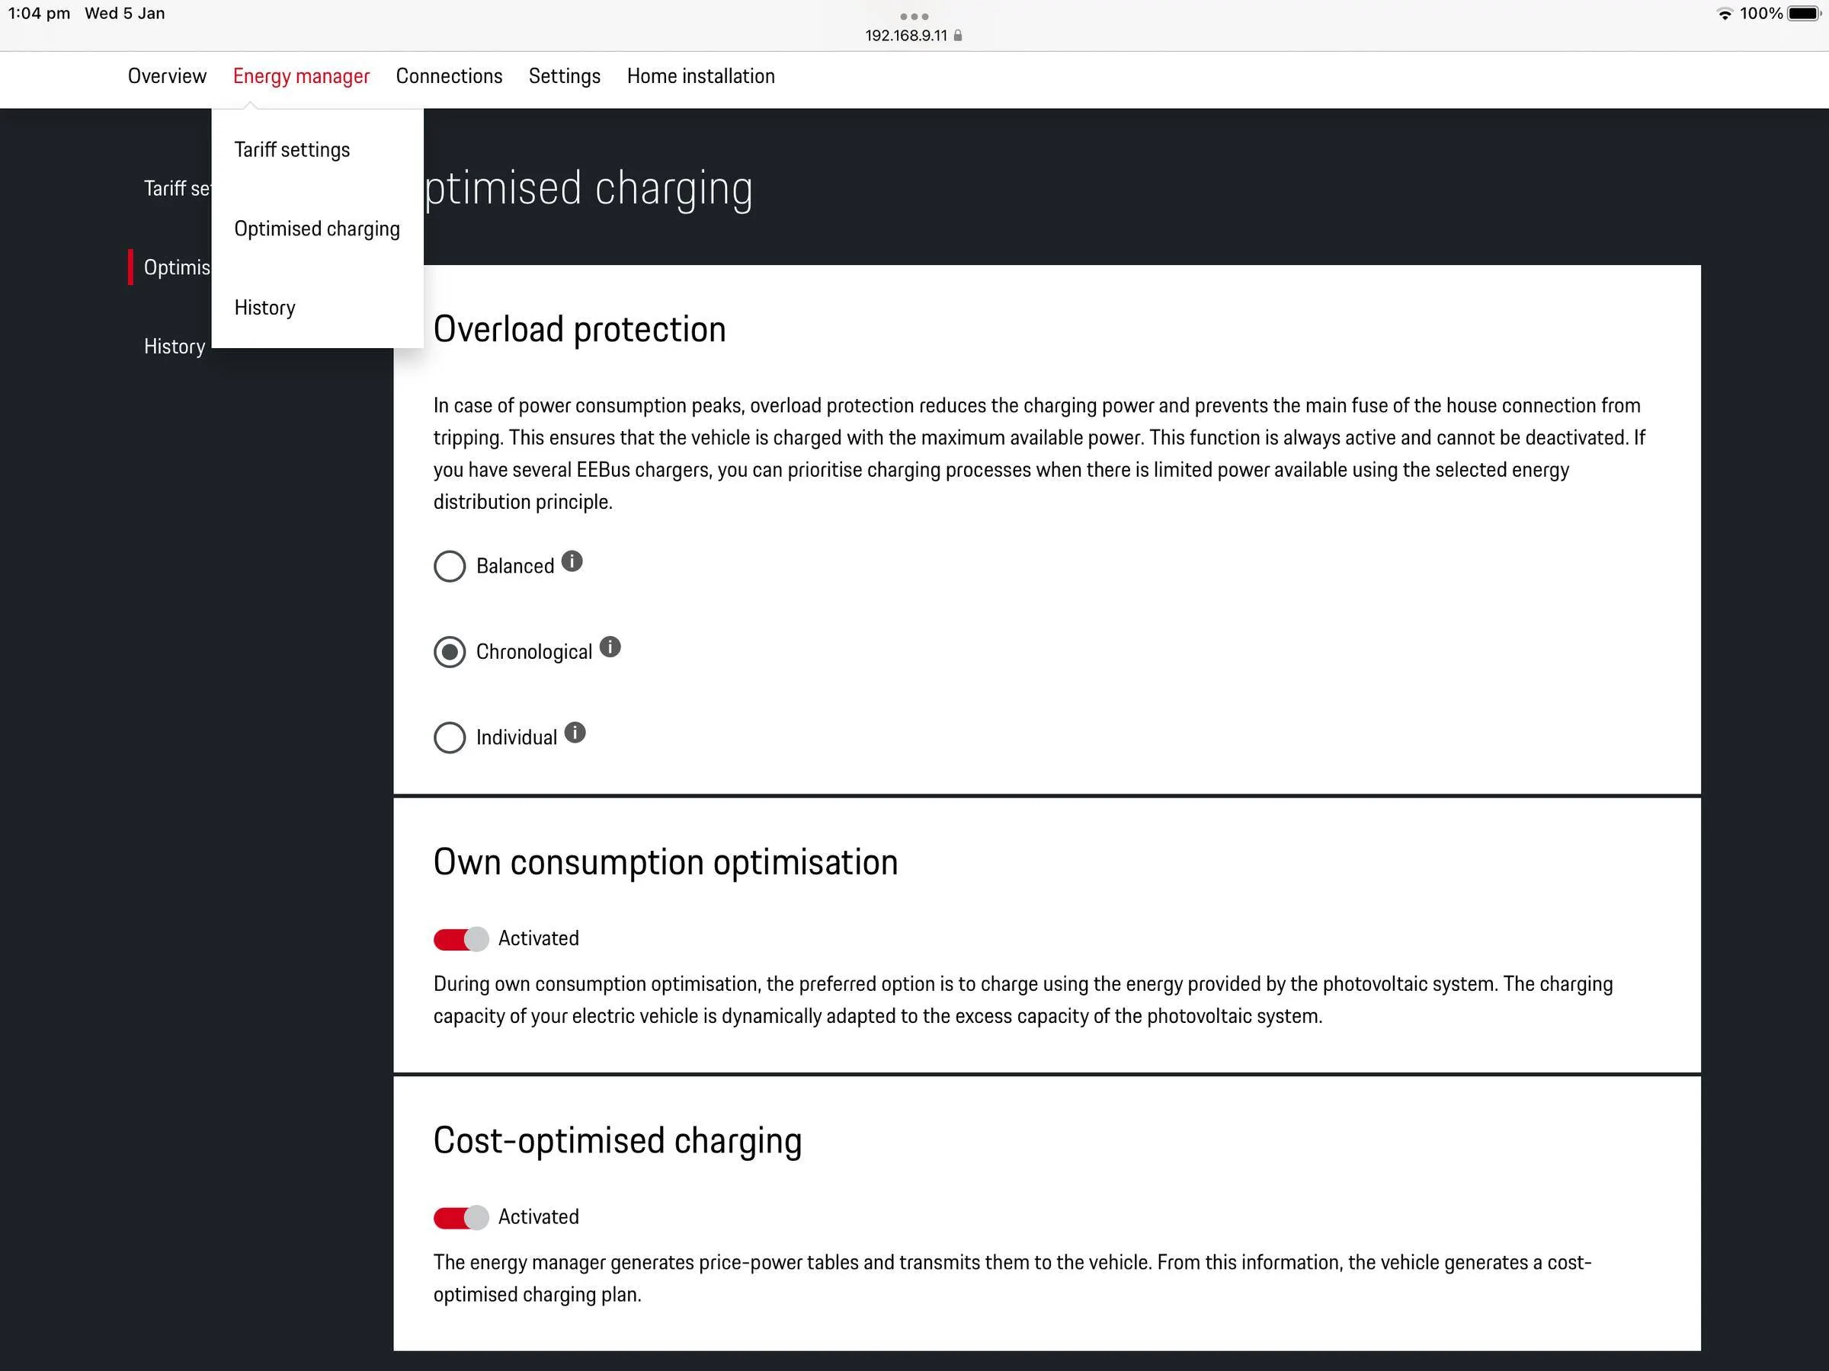
Task: Select Optimised charging in the left sidebar
Action: coord(177,267)
